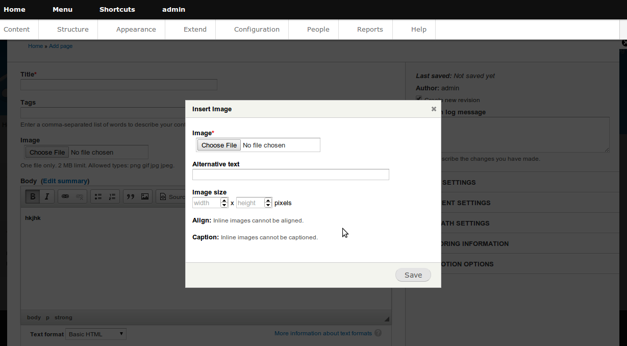
Task: Click the Link icon in the editor toolbar
Action: (65, 196)
